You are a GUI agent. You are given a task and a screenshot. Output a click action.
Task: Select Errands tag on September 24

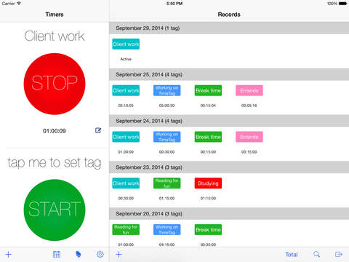[x=249, y=137]
